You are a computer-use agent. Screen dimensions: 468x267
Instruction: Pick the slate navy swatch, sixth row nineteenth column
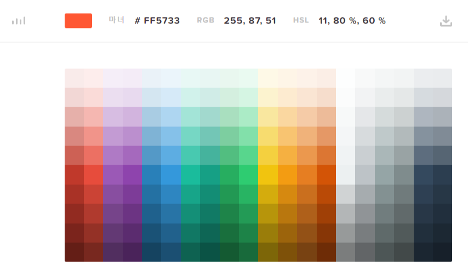click(x=423, y=175)
